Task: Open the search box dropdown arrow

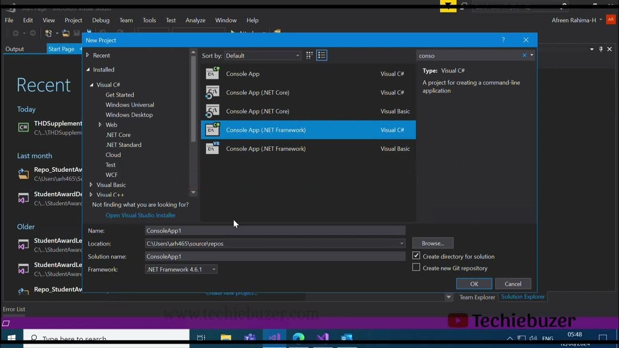Action: pyautogui.click(x=531, y=56)
